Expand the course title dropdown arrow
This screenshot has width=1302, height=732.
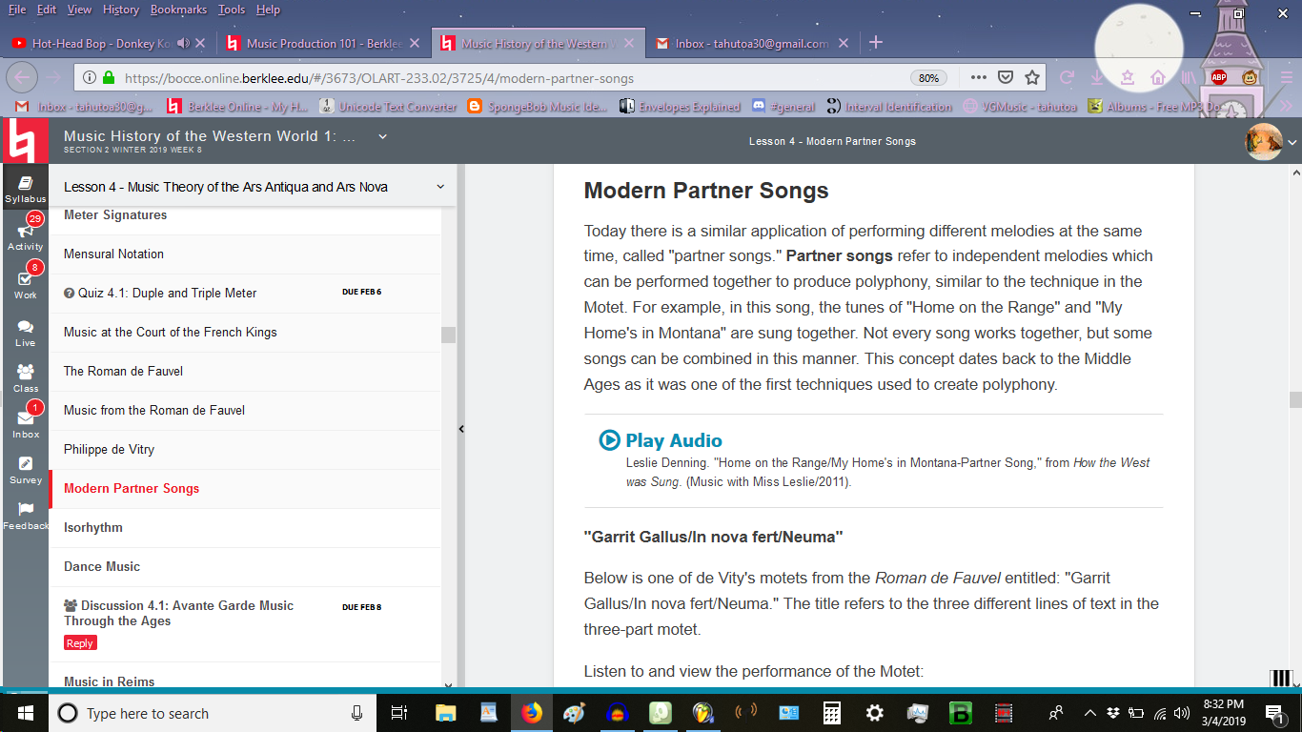[382, 136]
